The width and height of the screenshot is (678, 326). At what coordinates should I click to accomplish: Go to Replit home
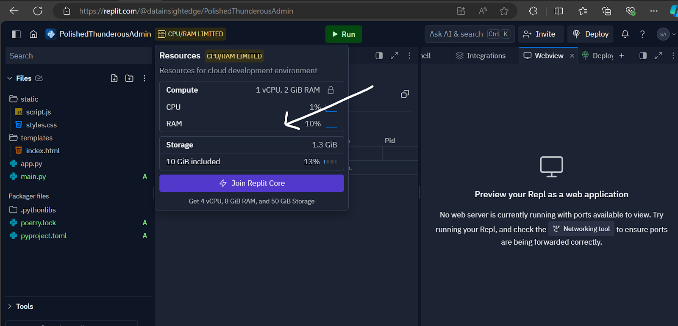[33, 34]
